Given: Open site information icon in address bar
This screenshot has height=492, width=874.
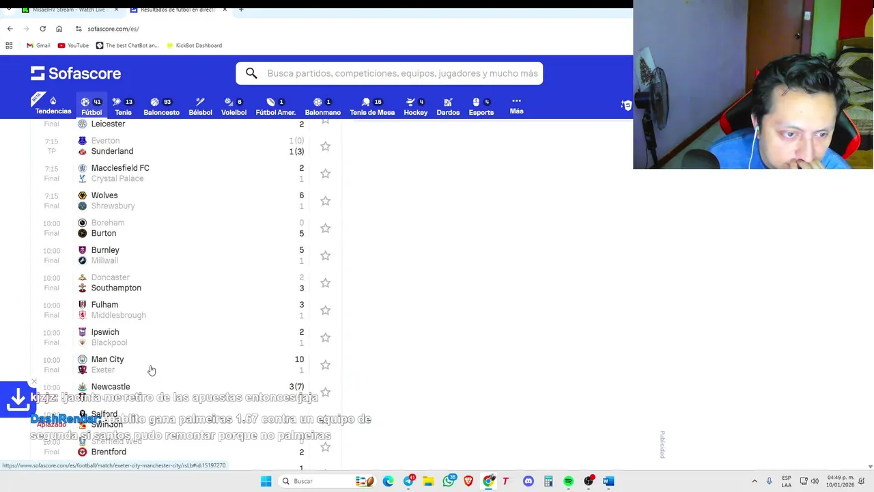Looking at the screenshot, I should coord(79,29).
